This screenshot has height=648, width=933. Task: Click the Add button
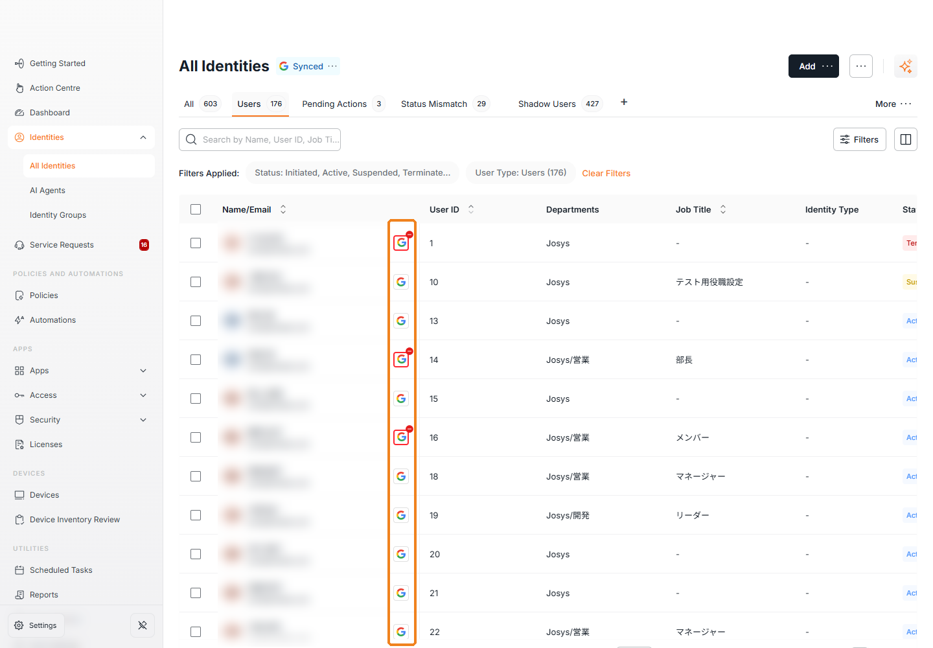click(814, 66)
